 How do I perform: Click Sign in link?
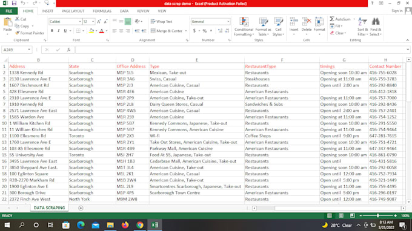click(397, 11)
